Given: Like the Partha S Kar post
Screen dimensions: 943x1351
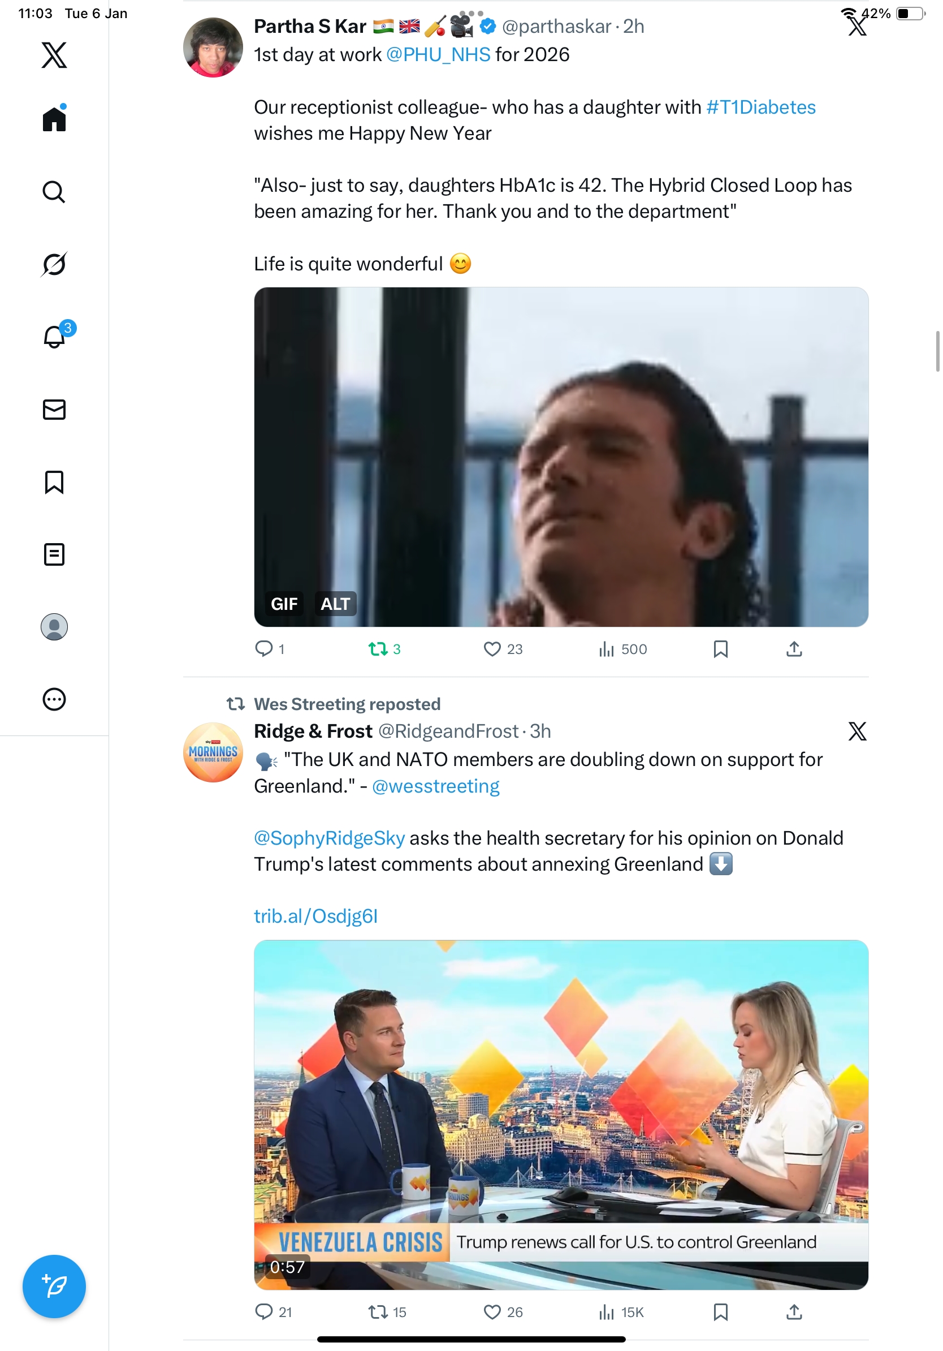Looking at the screenshot, I should click(492, 649).
